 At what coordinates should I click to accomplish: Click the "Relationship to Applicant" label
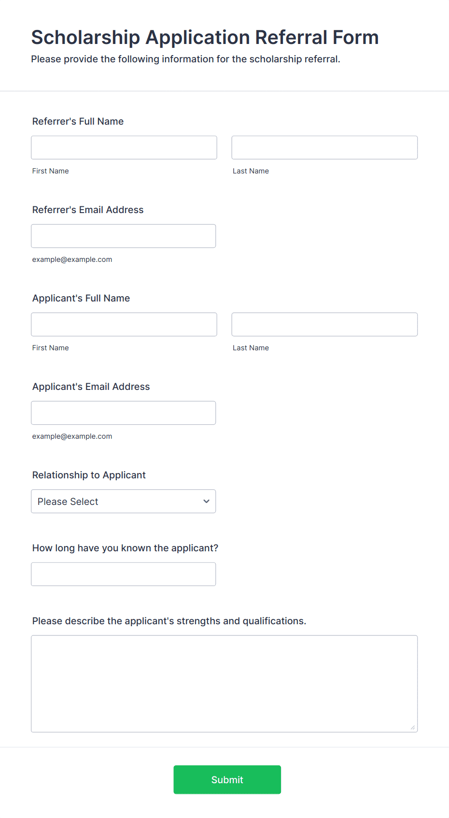coord(89,475)
